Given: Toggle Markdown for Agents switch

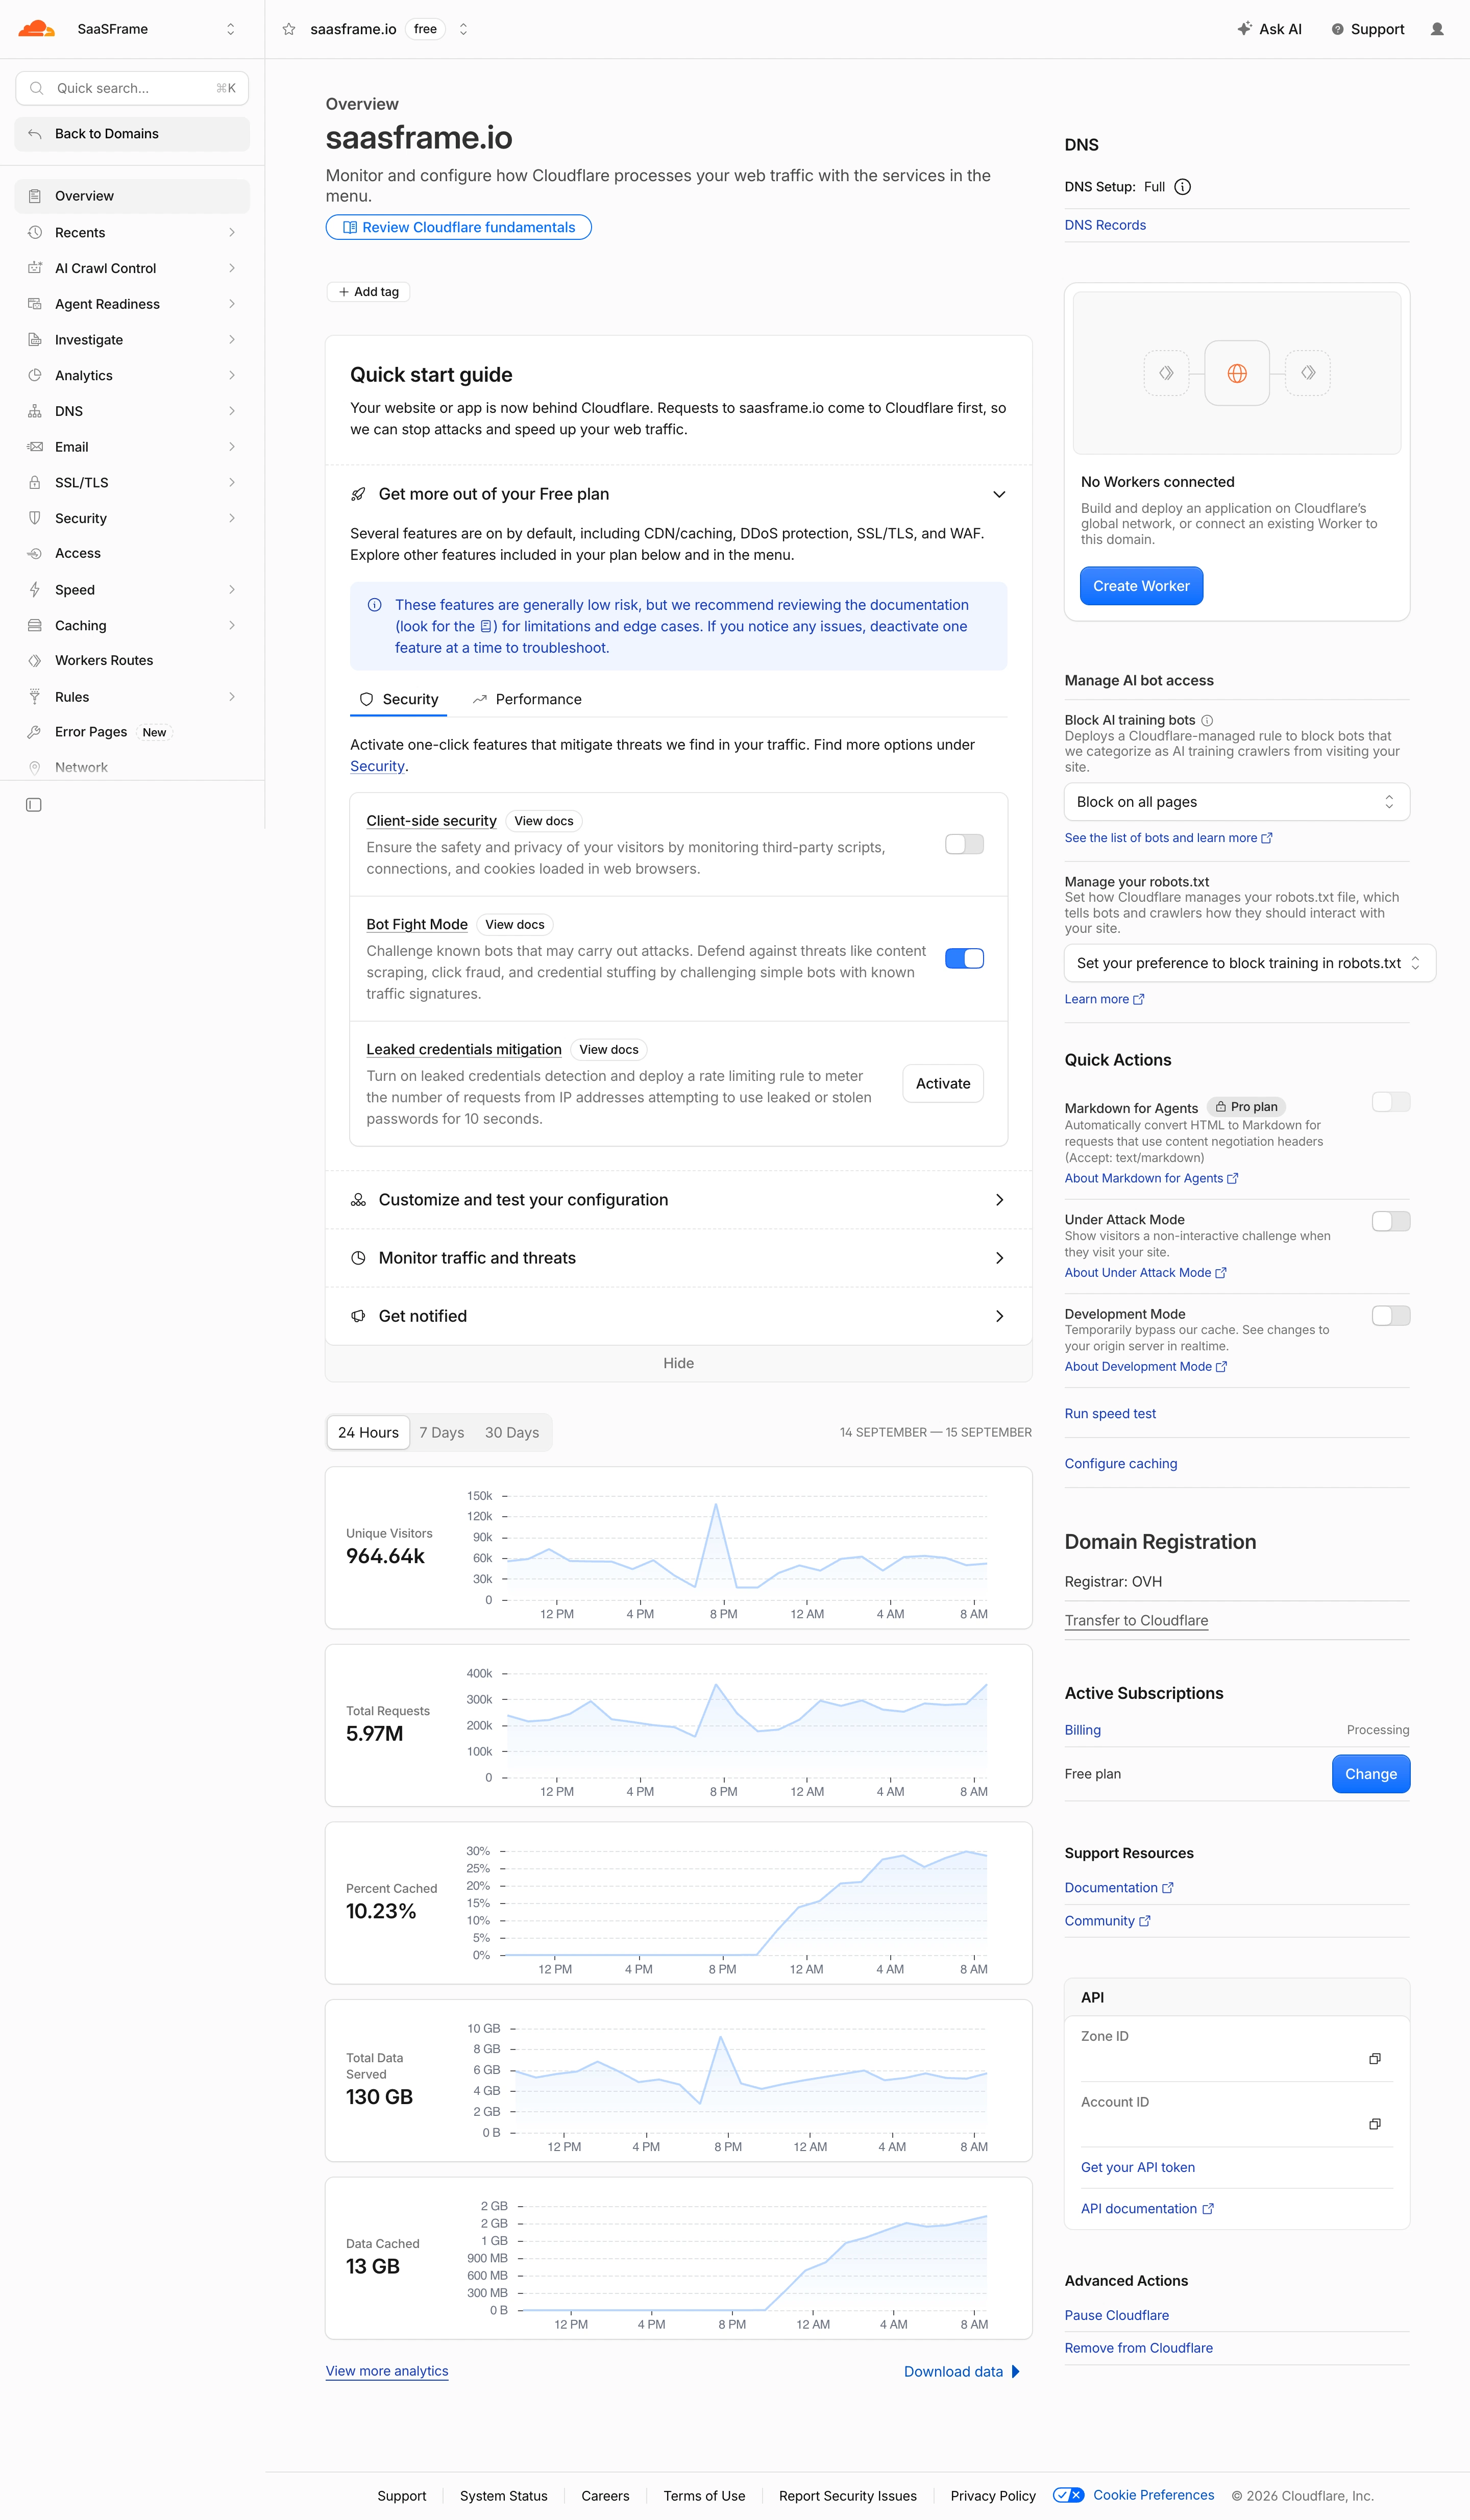Looking at the screenshot, I should pyautogui.click(x=1391, y=1102).
